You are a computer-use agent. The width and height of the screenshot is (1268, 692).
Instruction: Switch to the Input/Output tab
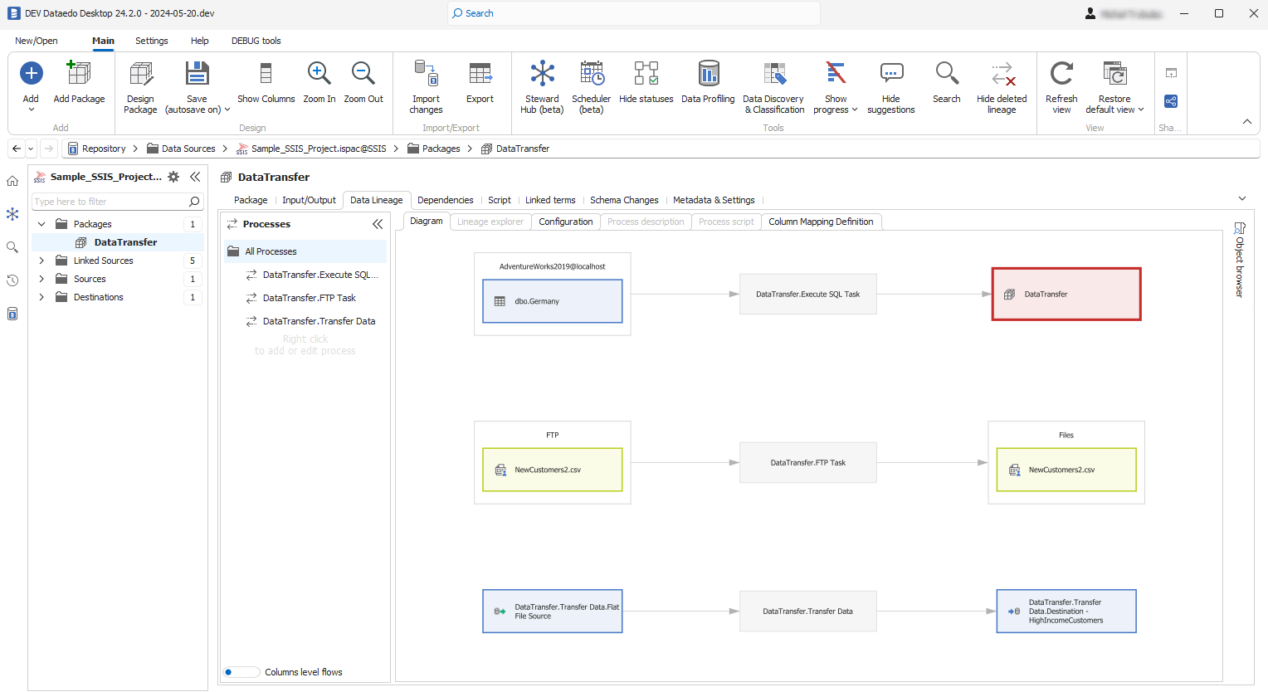pos(309,200)
